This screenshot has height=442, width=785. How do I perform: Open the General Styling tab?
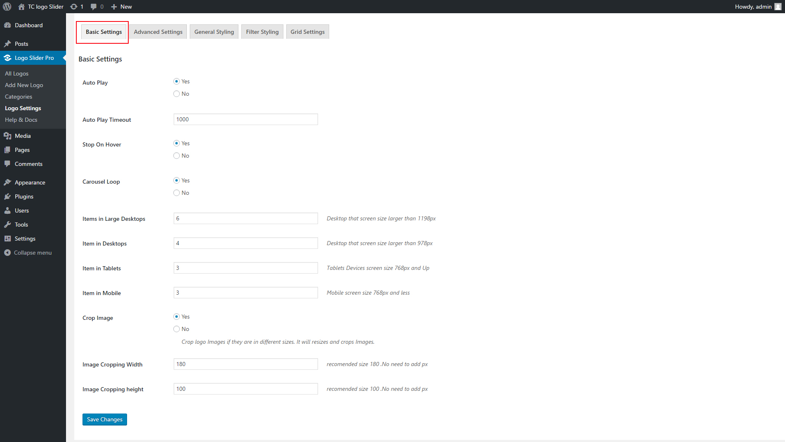214,32
